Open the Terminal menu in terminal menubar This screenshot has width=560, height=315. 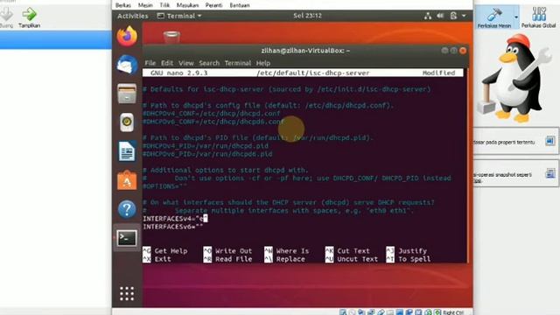pyautogui.click(x=237, y=63)
